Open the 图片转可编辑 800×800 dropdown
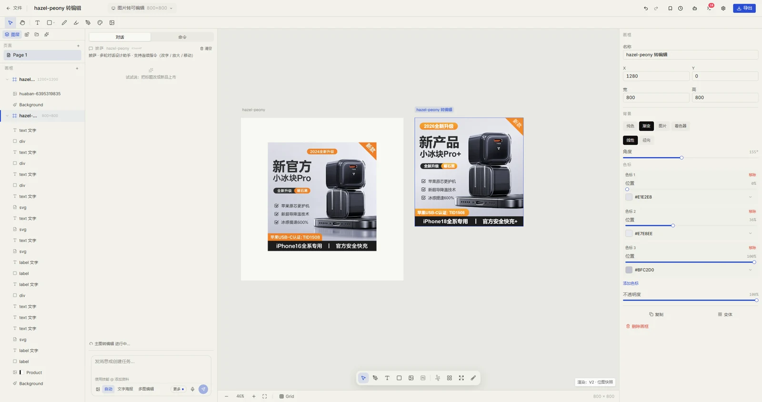This screenshot has height=402, width=762. [142, 8]
